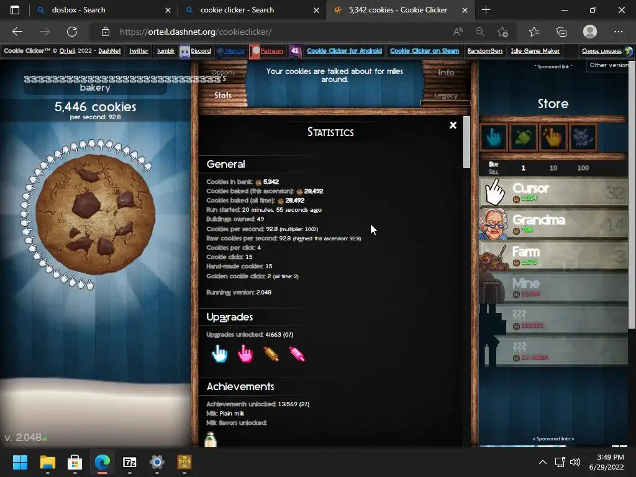Screen dimensions: 636x477
Task: Open browser Settings and more menu
Action: tap(618, 32)
